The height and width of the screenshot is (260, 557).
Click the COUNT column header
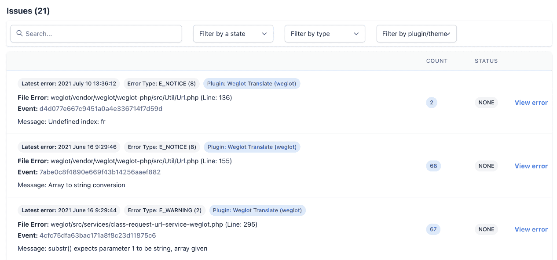click(437, 61)
